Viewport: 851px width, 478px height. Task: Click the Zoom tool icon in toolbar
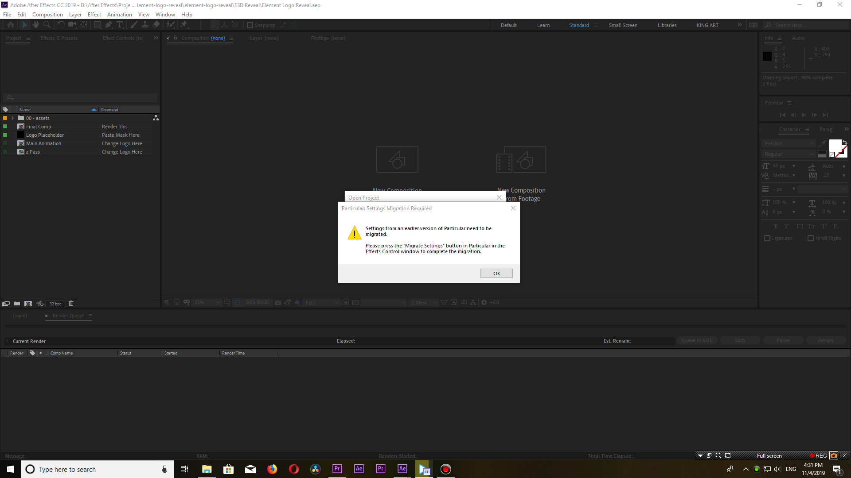click(x=47, y=24)
